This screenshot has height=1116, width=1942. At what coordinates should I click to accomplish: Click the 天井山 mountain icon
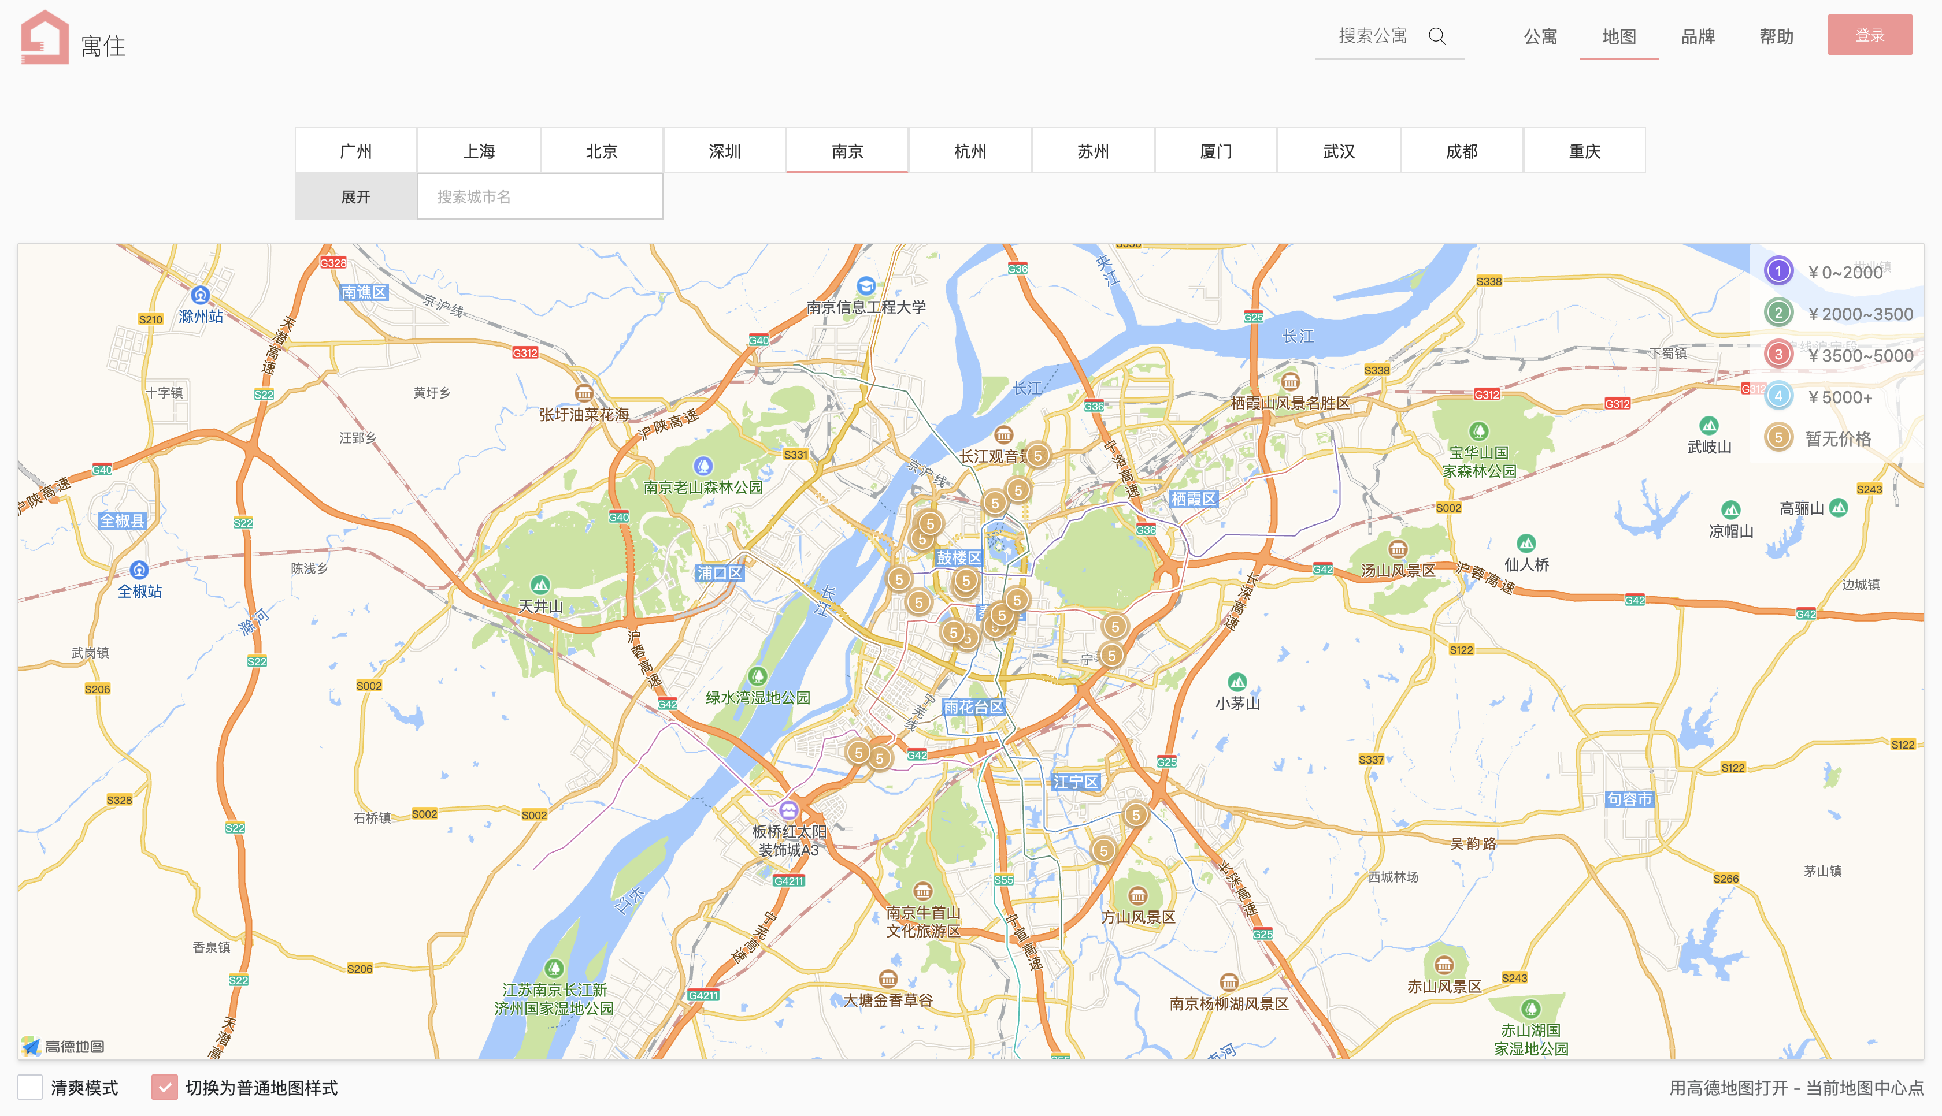pyautogui.click(x=540, y=586)
